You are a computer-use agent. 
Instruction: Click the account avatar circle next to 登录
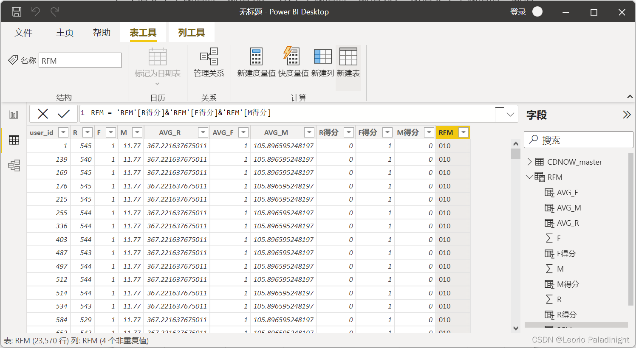click(537, 11)
